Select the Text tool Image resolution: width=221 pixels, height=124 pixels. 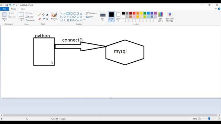pos(47,14)
